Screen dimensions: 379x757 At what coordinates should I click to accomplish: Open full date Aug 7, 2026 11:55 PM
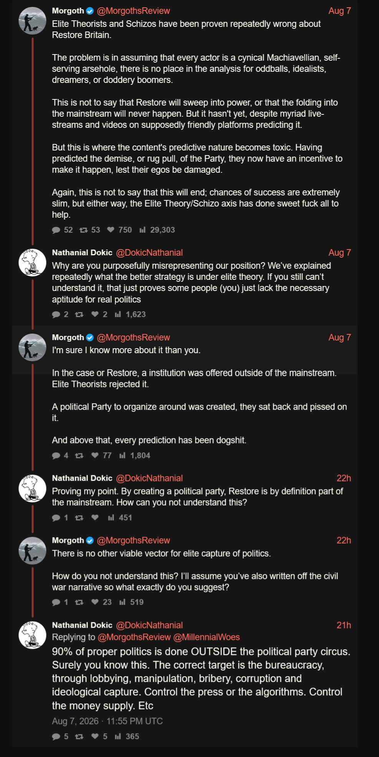click(108, 721)
